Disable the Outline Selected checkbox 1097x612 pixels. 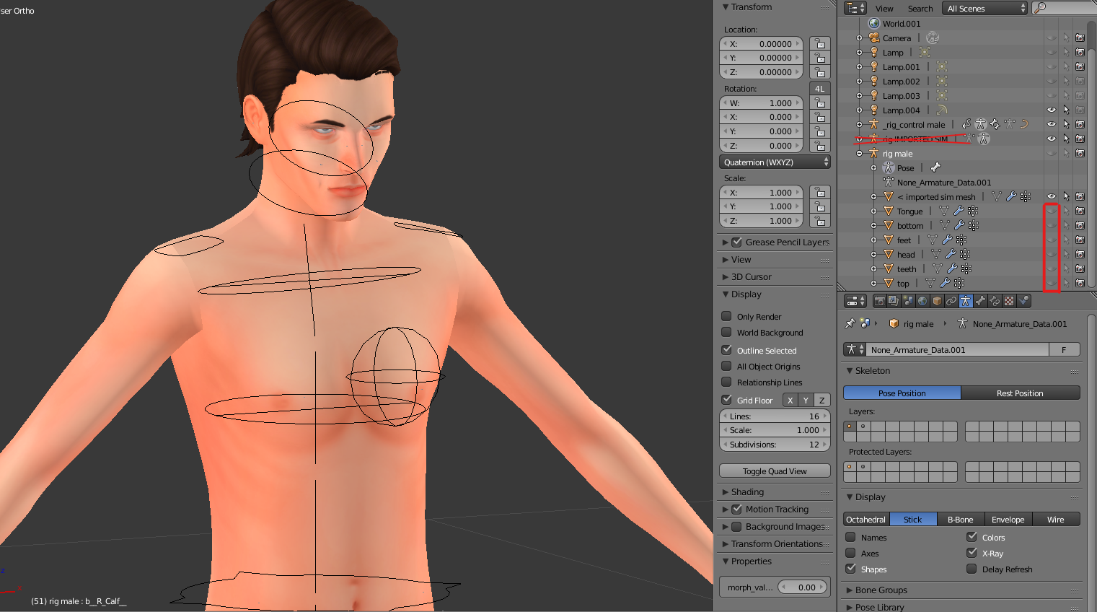727,350
